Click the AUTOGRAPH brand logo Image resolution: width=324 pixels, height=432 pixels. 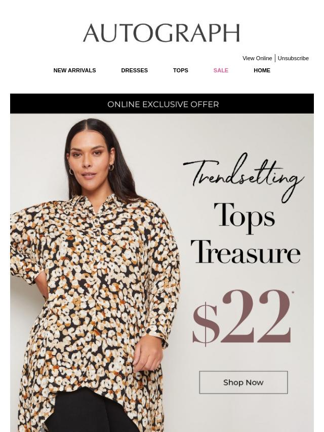[x=161, y=33]
